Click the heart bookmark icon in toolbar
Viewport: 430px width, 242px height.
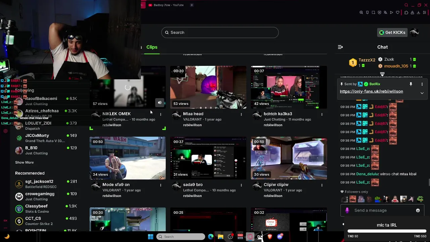tap(398, 12)
